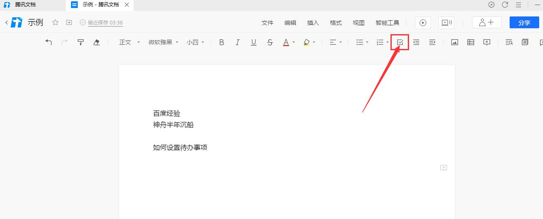Insert a bulleted list
The image size is (543, 219).
click(360, 42)
